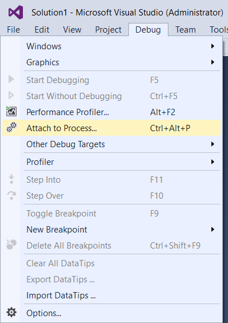
Task: Expand the Windows submenu arrow
Action: 213,46
